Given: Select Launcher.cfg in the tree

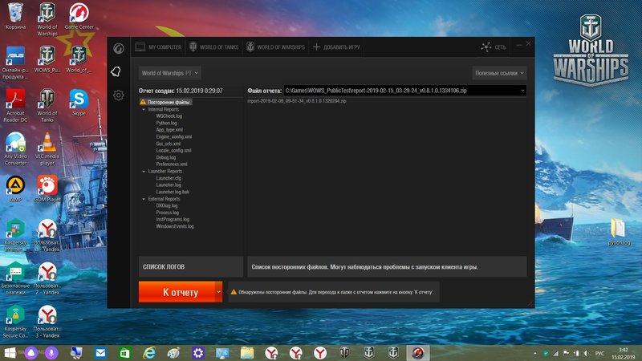Looking at the screenshot, I should tap(169, 178).
